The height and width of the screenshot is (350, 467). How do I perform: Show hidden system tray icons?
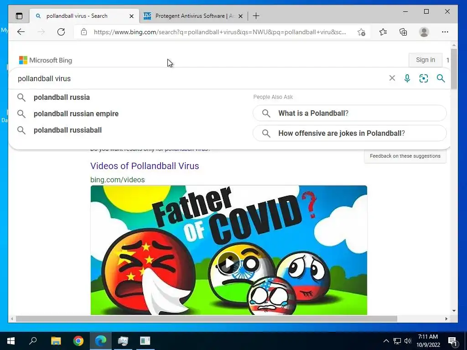[x=386, y=341]
